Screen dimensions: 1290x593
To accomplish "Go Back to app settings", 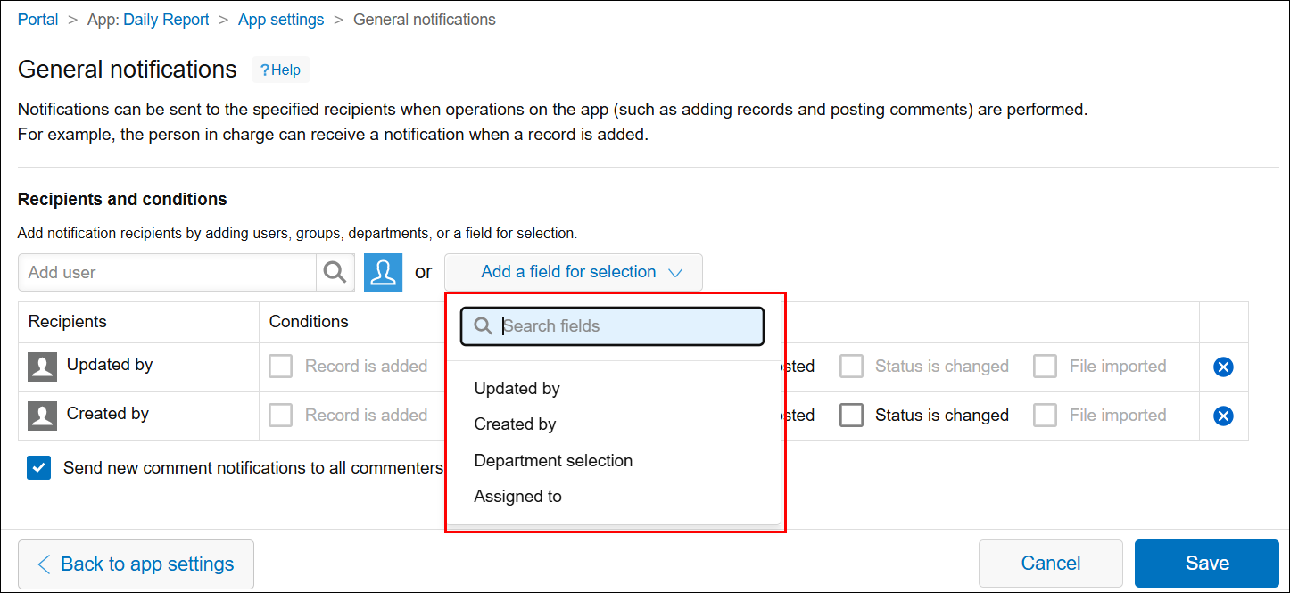I will coord(136,564).
